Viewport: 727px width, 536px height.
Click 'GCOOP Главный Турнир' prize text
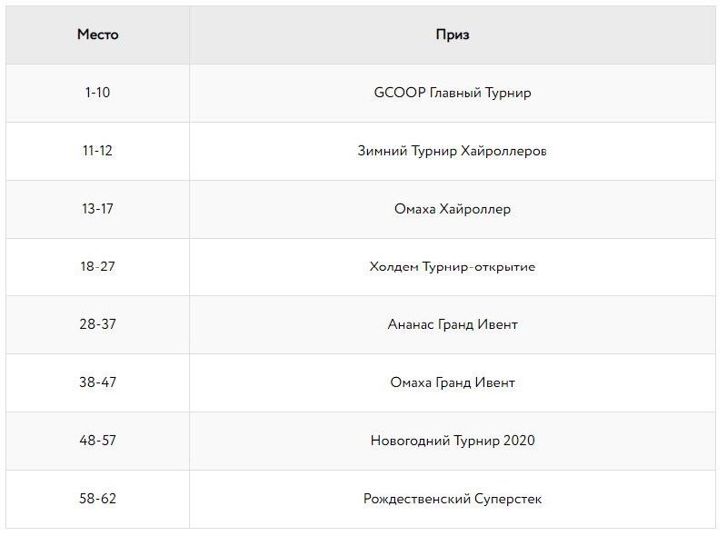point(452,93)
